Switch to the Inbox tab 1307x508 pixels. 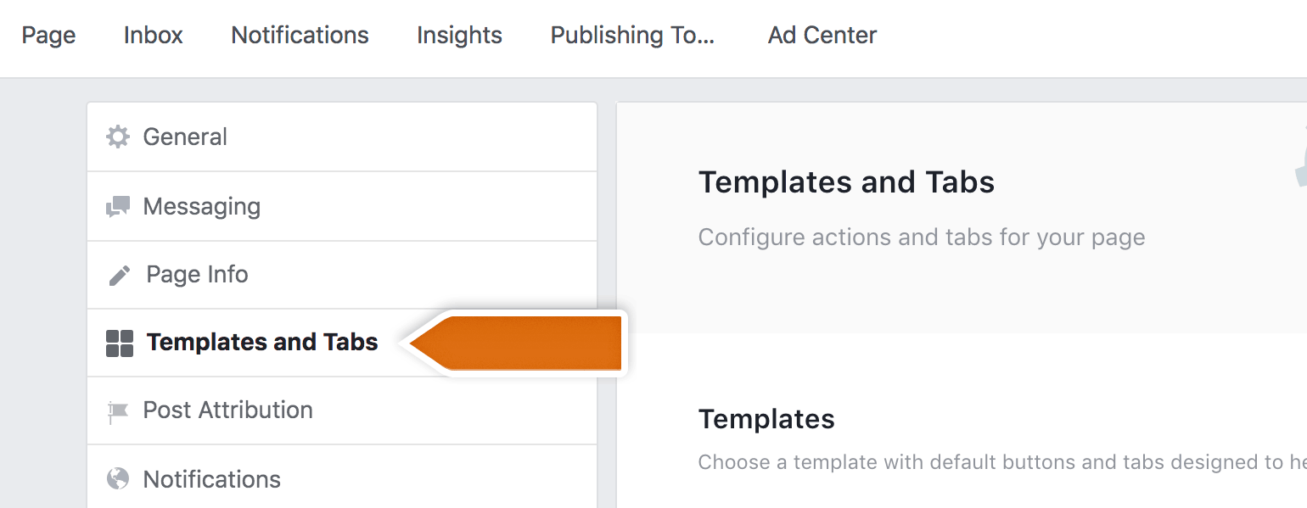153,35
